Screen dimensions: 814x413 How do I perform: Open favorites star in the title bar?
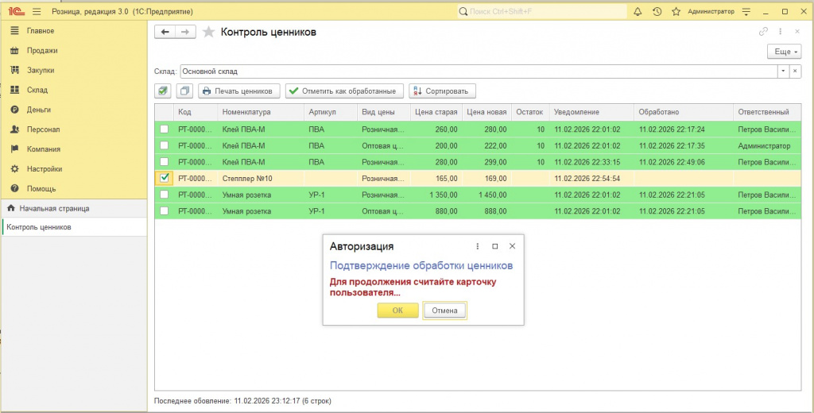pyautogui.click(x=676, y=11)
